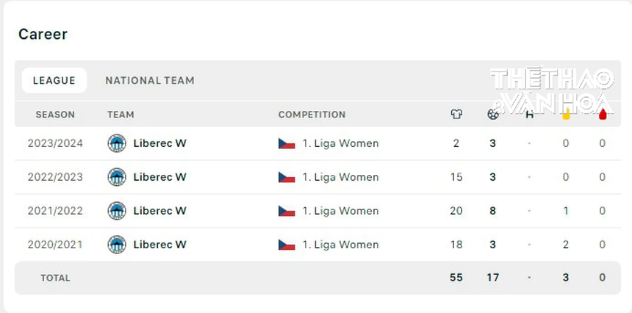
Task: Click the Competition column header
Action: pos(312,115)
